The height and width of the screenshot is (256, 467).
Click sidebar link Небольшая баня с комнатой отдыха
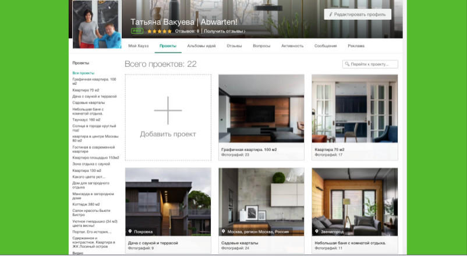(88, 111)
